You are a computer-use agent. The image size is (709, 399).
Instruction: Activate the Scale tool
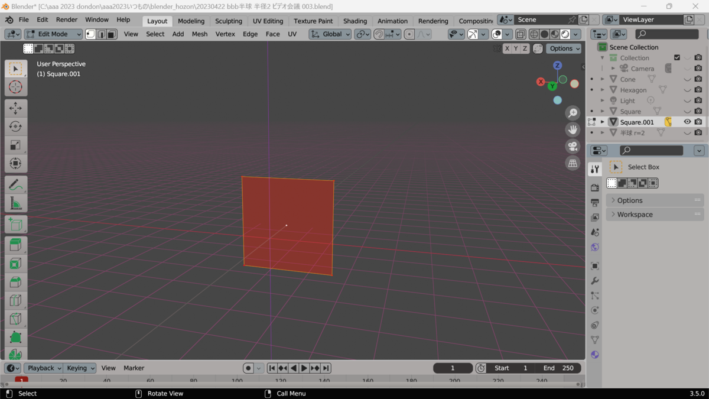coord(16,144)
